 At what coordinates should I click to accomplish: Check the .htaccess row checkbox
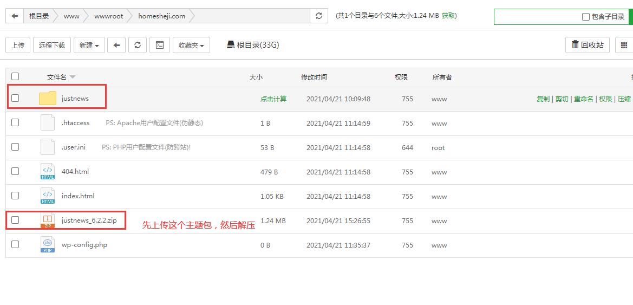[15, 122]
